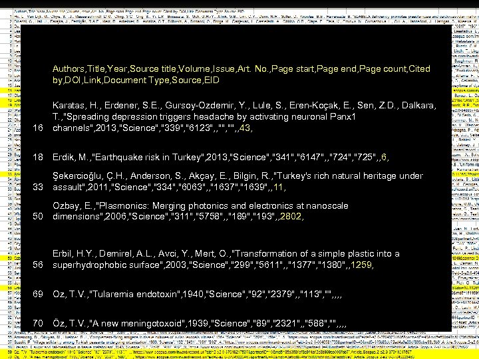The height and width of the screenshot is (359, 479).
Task: Select row number 50 label
Action: [38, 216]
